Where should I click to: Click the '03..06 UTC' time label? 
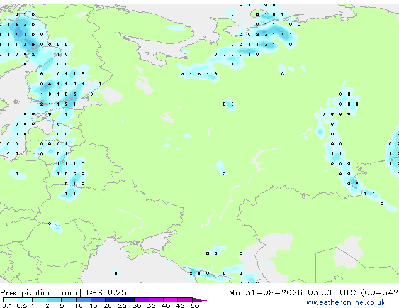332,293
